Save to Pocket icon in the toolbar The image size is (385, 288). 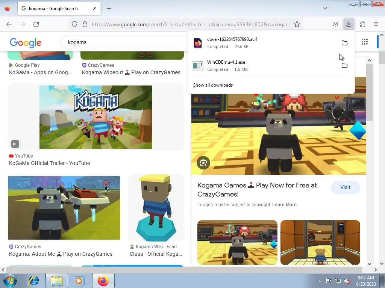tap(335, 24)
